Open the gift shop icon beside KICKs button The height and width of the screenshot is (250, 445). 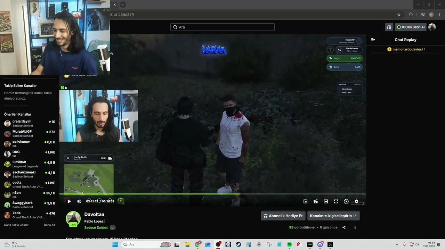[x=389, y=27]
